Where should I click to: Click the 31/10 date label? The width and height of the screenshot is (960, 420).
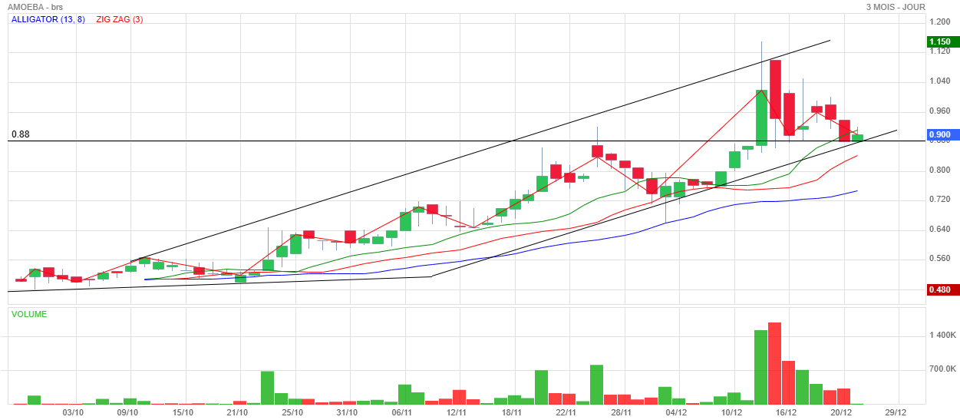347,412
